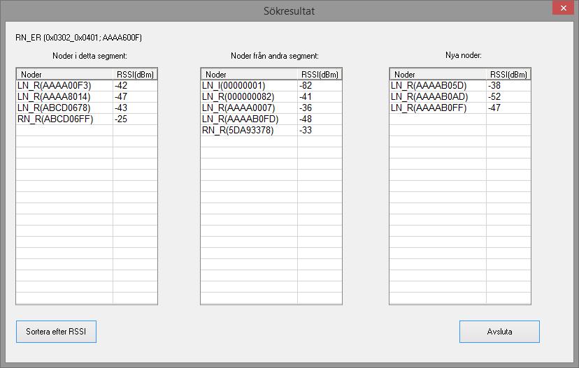Close the Sökresultat dialog window
Image resolution: width=579 pixels, height=368 pixels.
pyautogui.click(x=564, y=8)
